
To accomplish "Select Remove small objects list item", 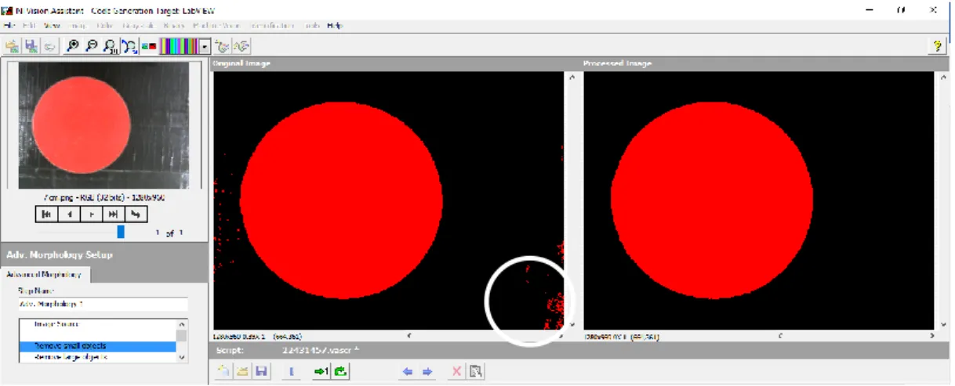I will pyautogui.click(x=97, y=346).
